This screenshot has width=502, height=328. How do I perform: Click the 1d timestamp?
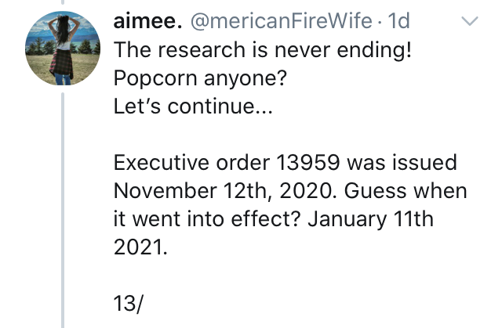click(399, 21)
